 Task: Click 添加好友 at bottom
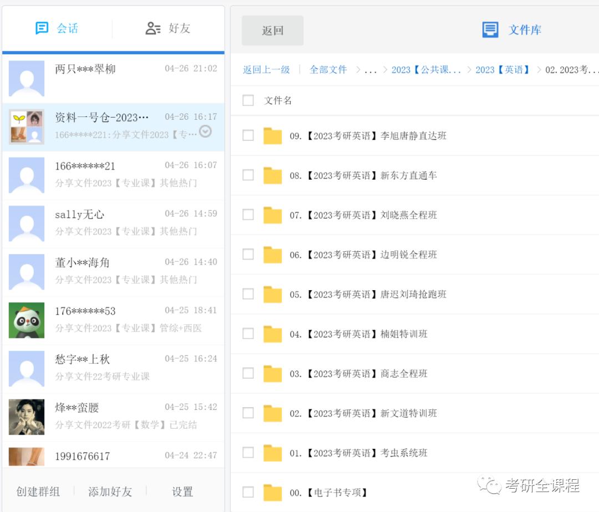(x=110, y=491)
